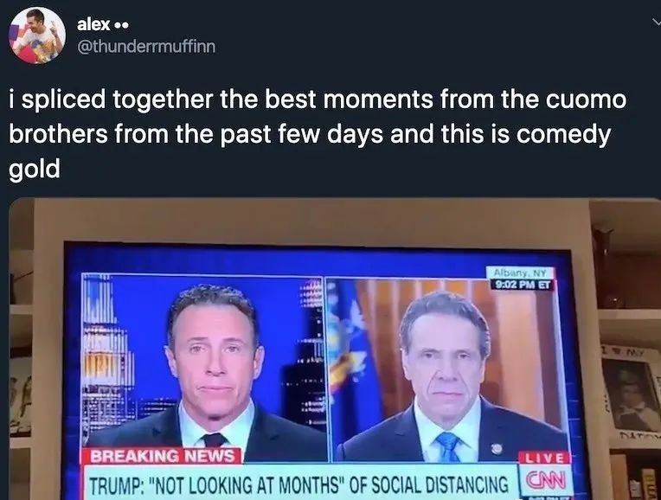Click the lapel pin on dark jacket
Image resolution: width=661 pixels, height=500 pixels.
point(496,448)
